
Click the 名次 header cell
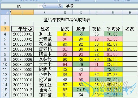(130, 29)
